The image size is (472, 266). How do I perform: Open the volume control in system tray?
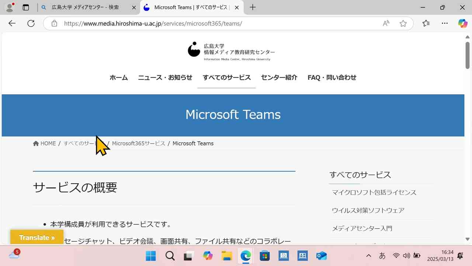[406, 255]
